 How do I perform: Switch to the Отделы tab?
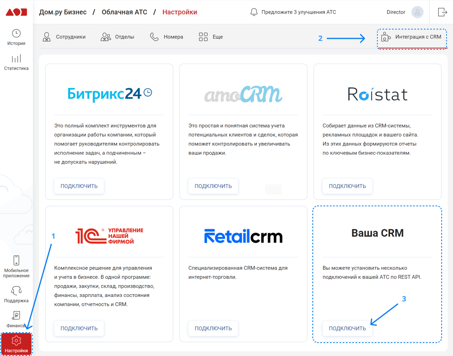(116, 36)
